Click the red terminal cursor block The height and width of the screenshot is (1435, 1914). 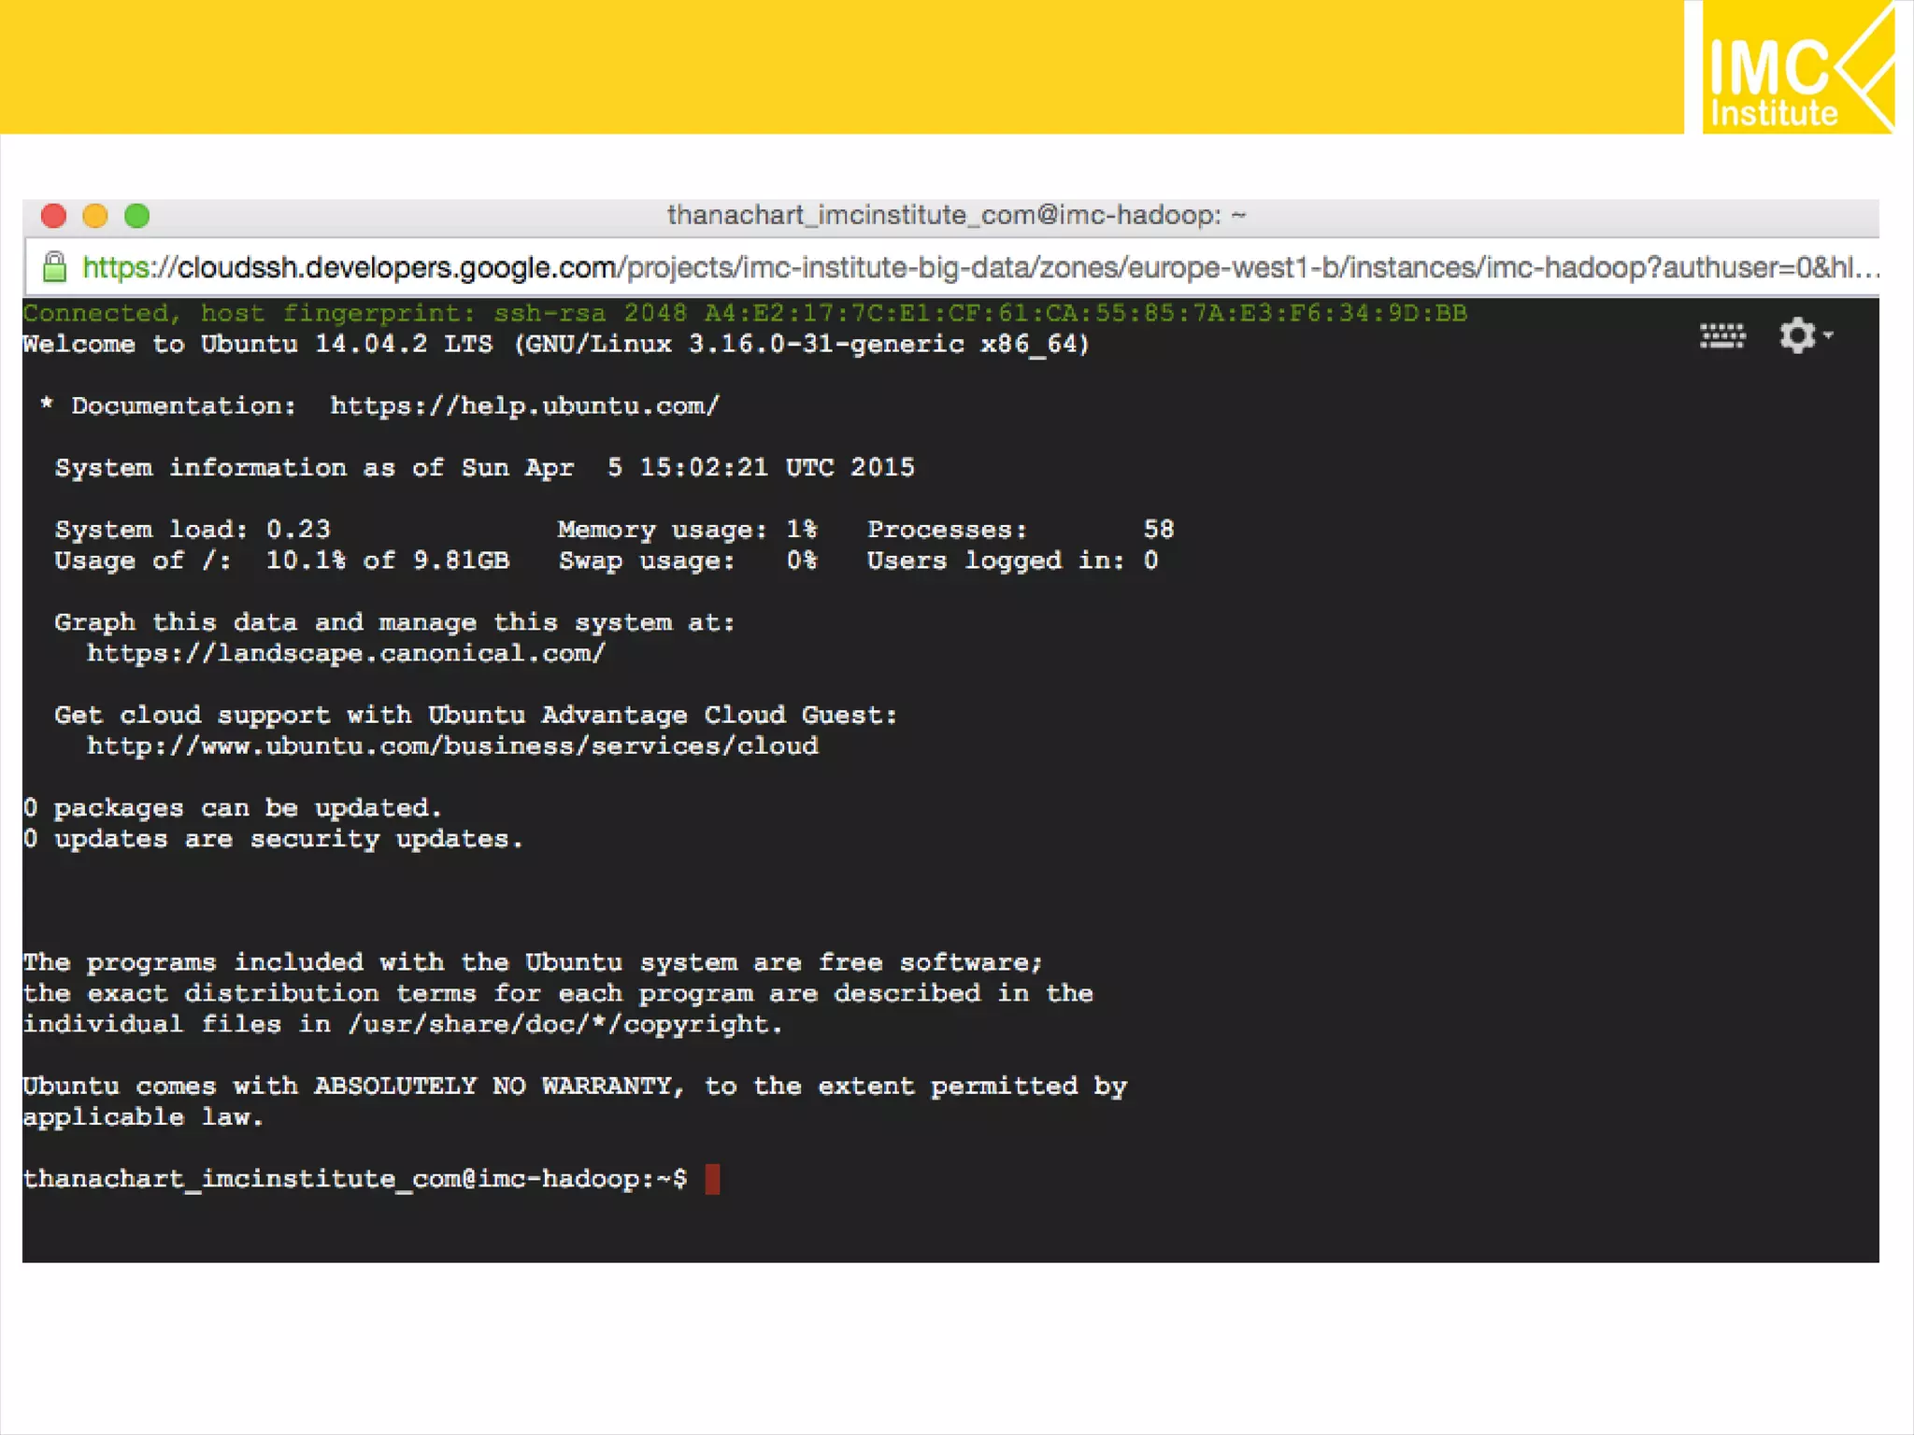point(712,1179)
